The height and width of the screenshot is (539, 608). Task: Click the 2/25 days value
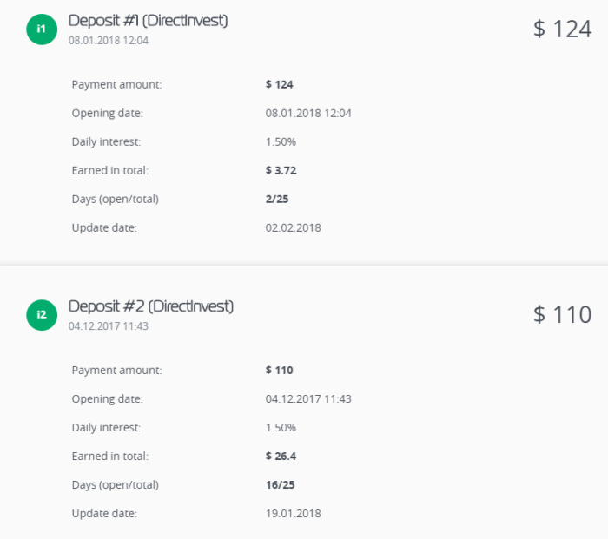point(276,199)
